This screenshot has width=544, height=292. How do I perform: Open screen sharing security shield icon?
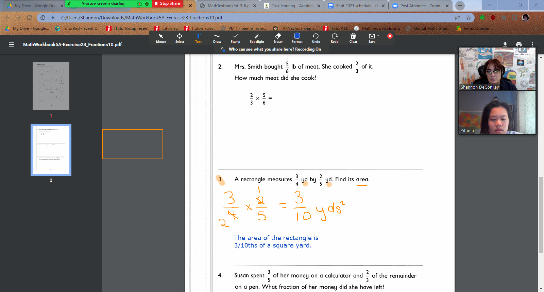[147, 4]
